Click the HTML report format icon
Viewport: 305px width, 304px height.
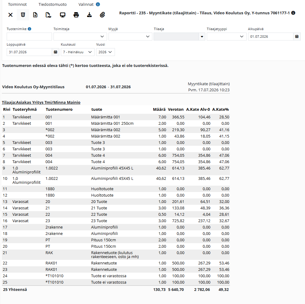23,15
